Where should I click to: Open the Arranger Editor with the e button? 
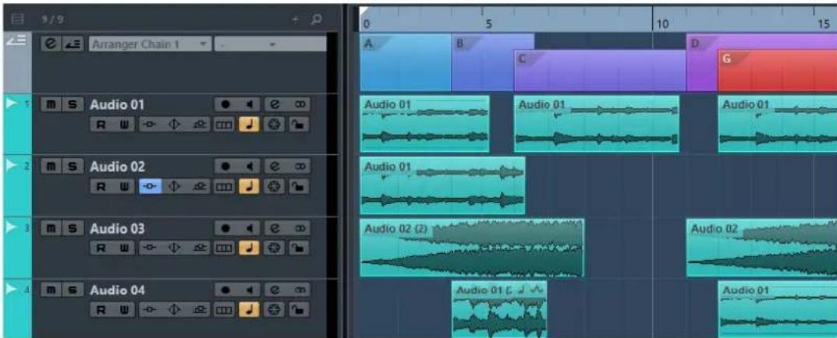50,44
